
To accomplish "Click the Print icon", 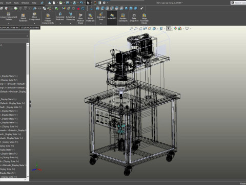I will click(x=74, y=3).
